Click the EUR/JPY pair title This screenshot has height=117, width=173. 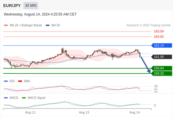[x=12, y=6]
